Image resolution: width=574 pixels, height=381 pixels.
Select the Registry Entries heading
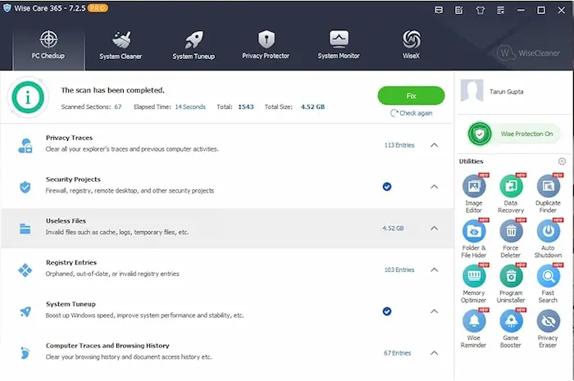(x=71, y=262)
